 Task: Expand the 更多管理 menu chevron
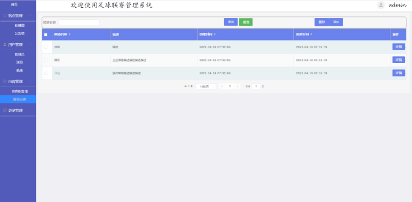[x=30, y=111]
